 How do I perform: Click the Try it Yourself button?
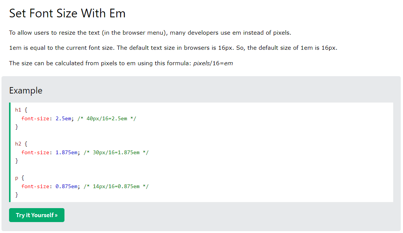pyautogui.click(x=37, y=215)
